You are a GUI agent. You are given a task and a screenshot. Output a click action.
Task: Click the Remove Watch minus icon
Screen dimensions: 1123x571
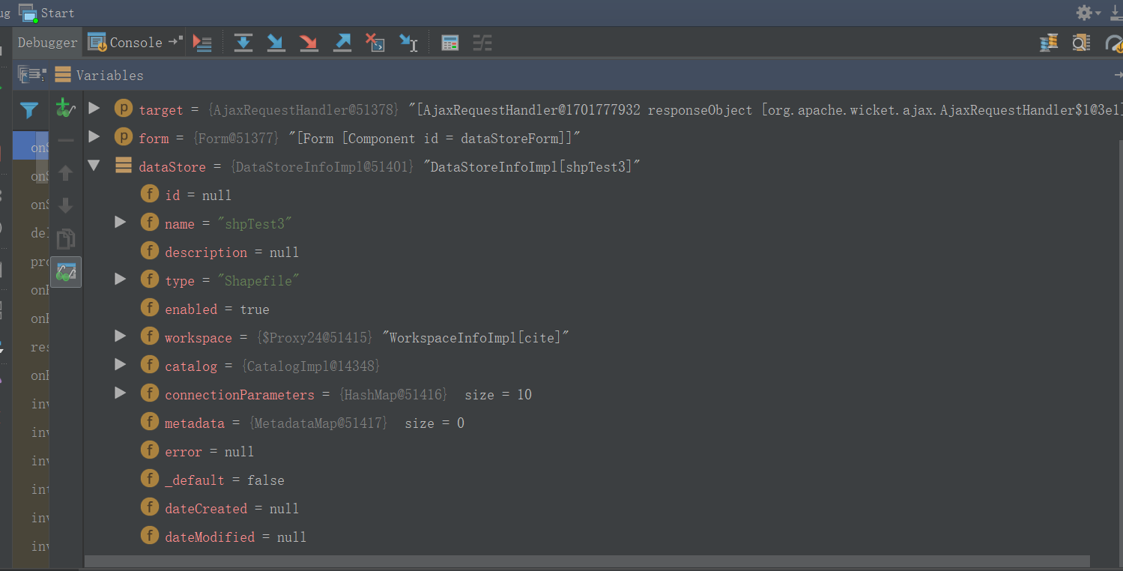pos(66,140)
